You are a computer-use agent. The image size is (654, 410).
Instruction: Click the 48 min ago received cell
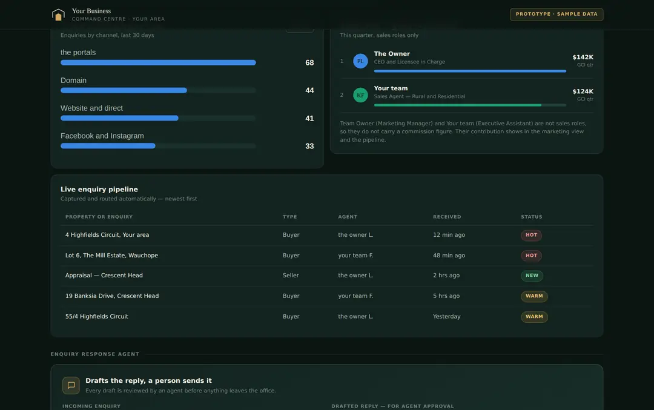pyautogui.click(x=449, y=255)
